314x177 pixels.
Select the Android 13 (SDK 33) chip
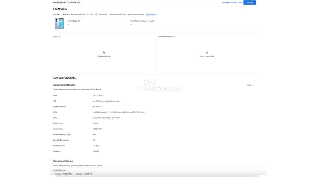(63, 174)
